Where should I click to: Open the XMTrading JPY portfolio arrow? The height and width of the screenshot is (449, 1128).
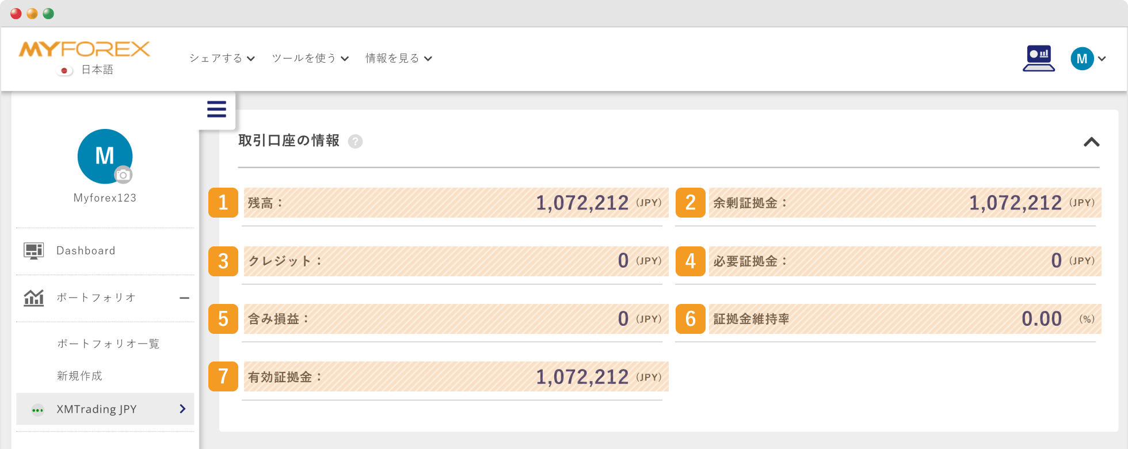(x=182, y=409)
